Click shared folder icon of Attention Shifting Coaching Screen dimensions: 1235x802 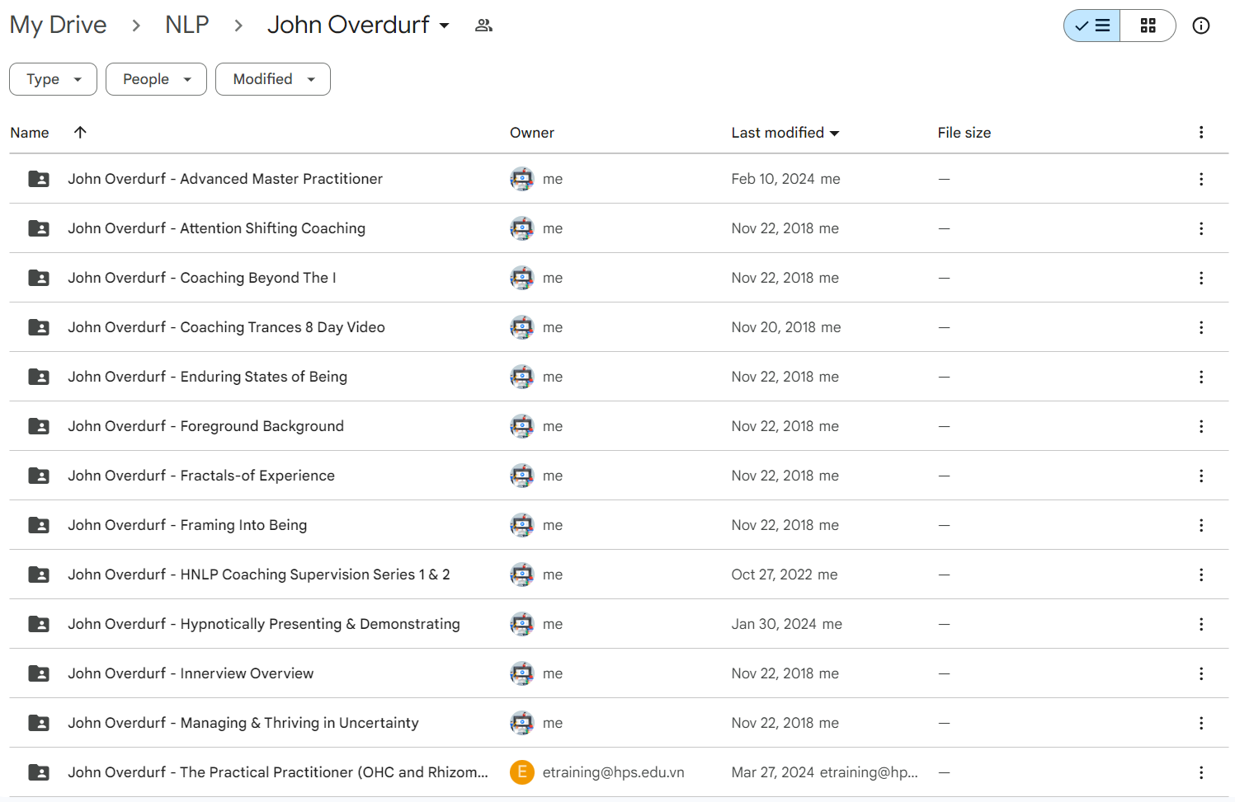pyautogui.click(x=39, y=228)
